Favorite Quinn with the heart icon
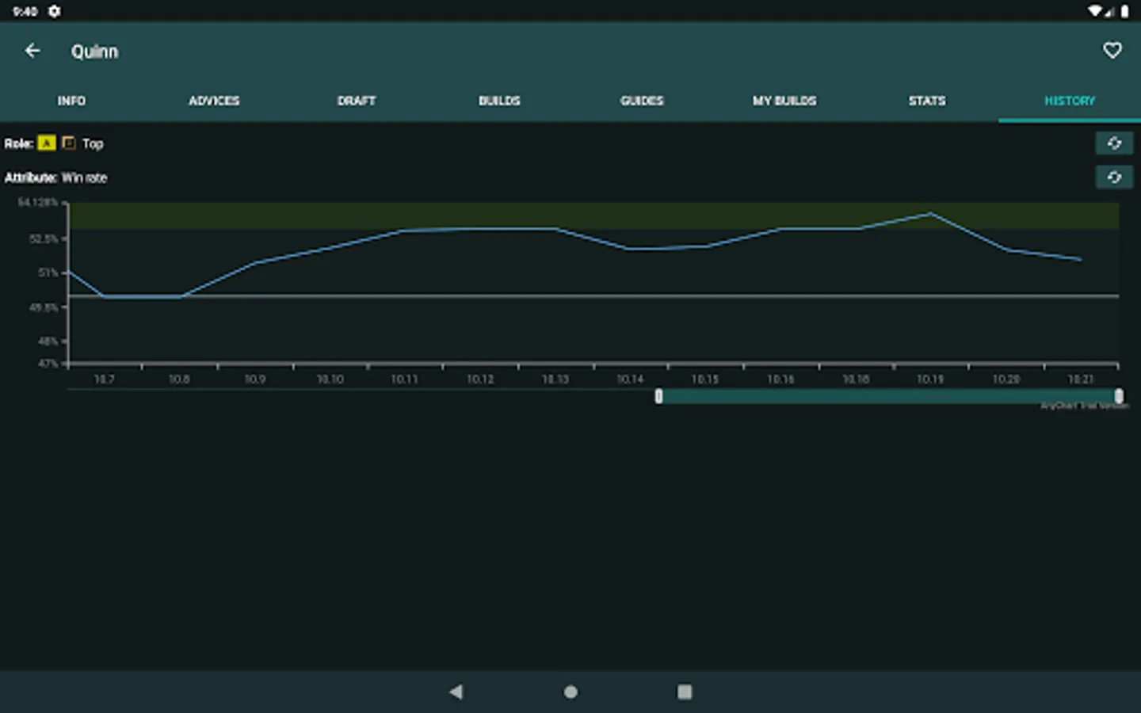The image size is (1141, 713). tap(1112, 51)
